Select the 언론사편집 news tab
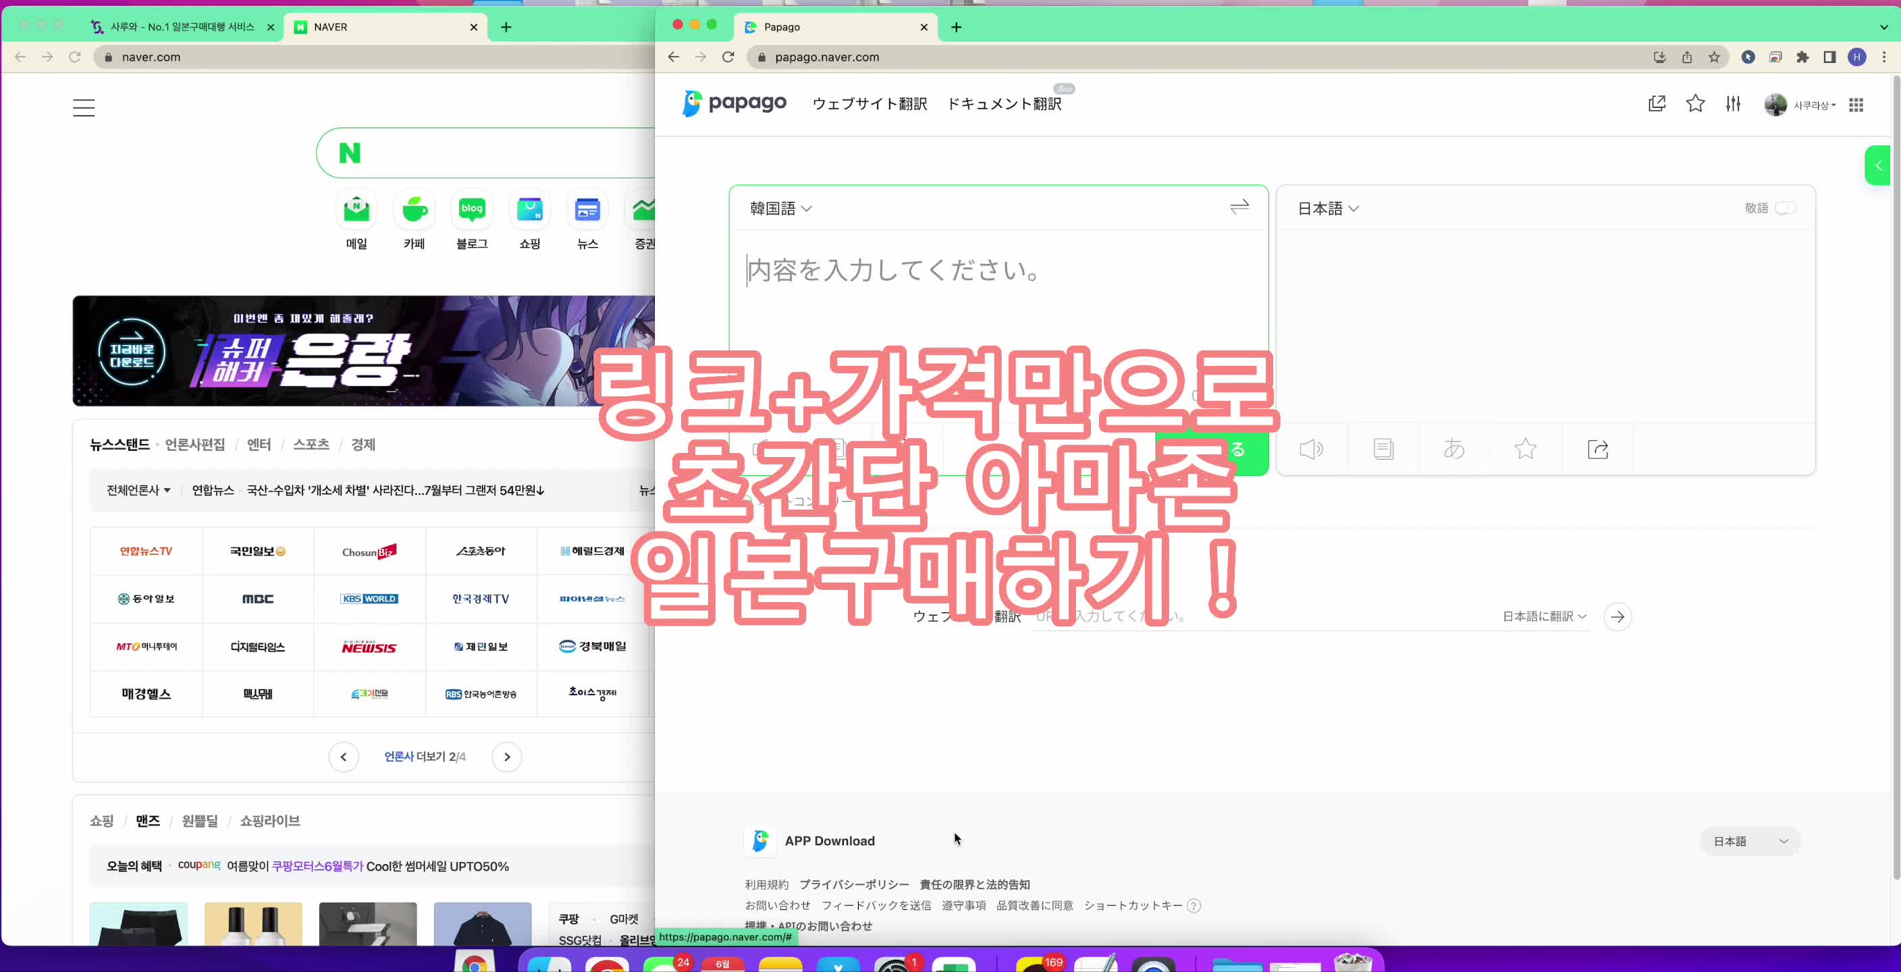 point(195,444)
